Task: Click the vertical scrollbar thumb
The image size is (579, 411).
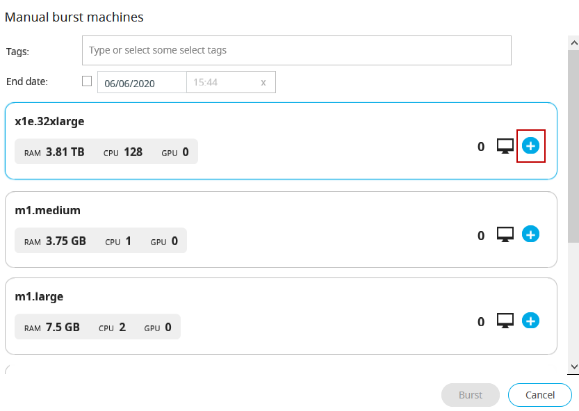Action: tap(573, 146)
